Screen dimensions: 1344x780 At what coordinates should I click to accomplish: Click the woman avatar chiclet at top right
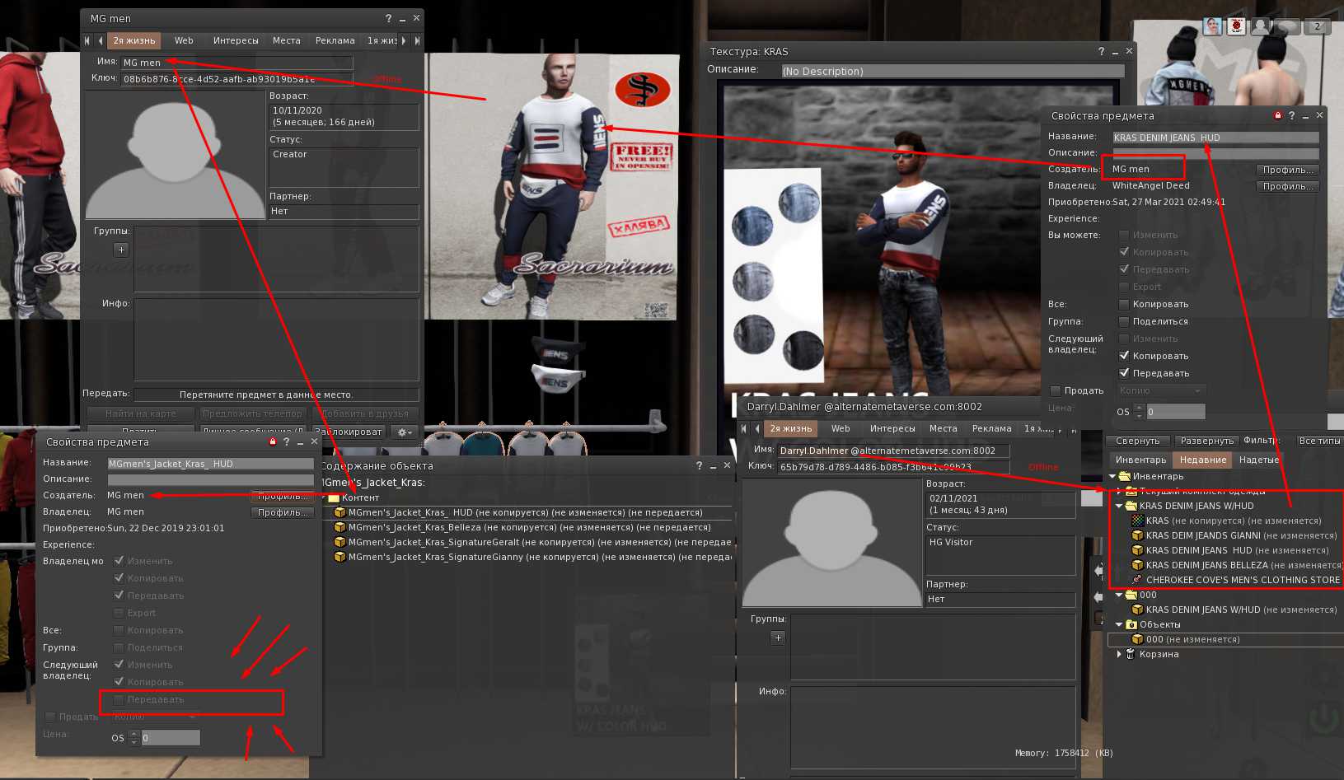pos(1212,26)
